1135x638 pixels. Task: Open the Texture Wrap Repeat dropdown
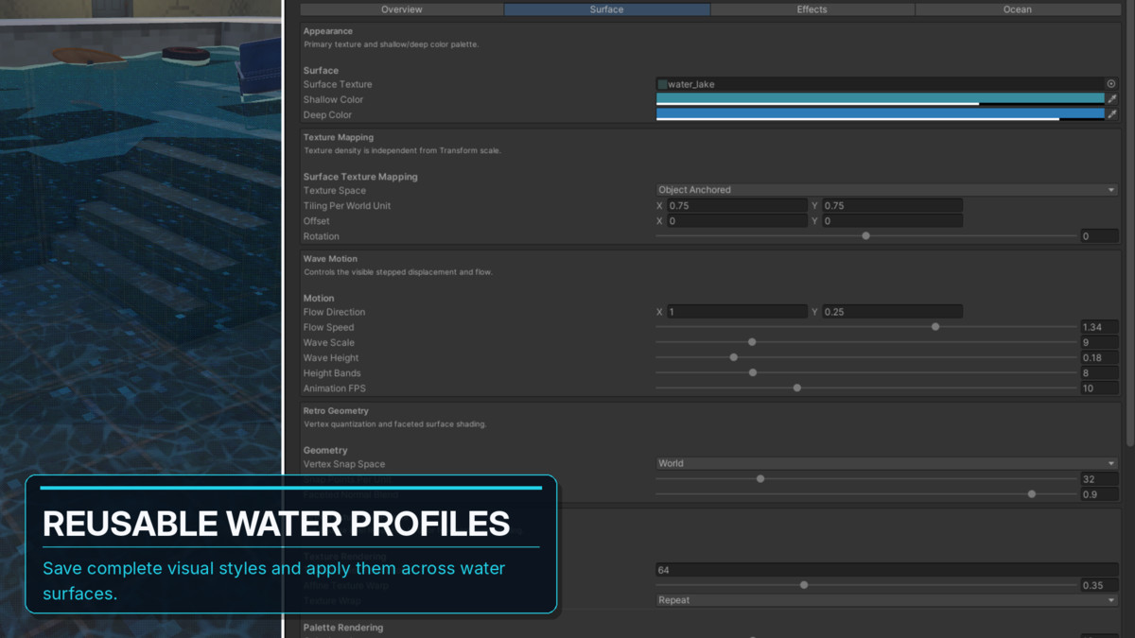(x=887, y=600)
